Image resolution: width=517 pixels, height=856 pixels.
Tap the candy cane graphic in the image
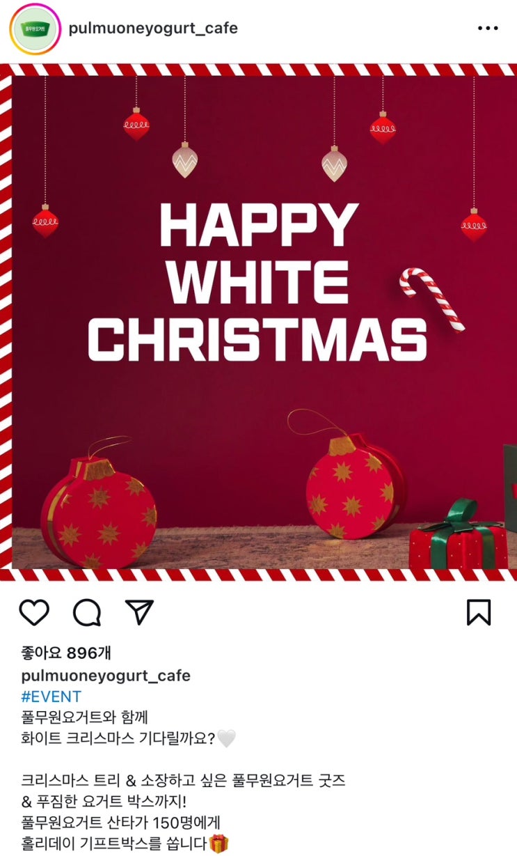pyautogui.click(x=432, y=298)
